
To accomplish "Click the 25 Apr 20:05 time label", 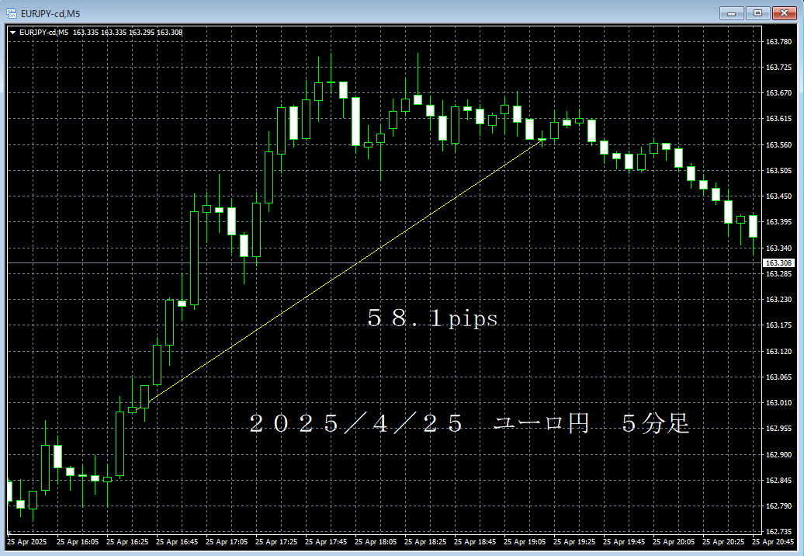I will pyautogui.click(x=674, y=542).
